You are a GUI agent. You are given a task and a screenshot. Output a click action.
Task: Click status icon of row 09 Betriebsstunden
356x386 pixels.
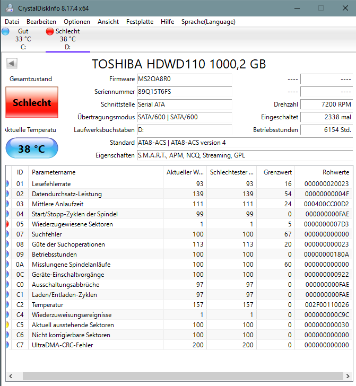[x=7, y=255]
